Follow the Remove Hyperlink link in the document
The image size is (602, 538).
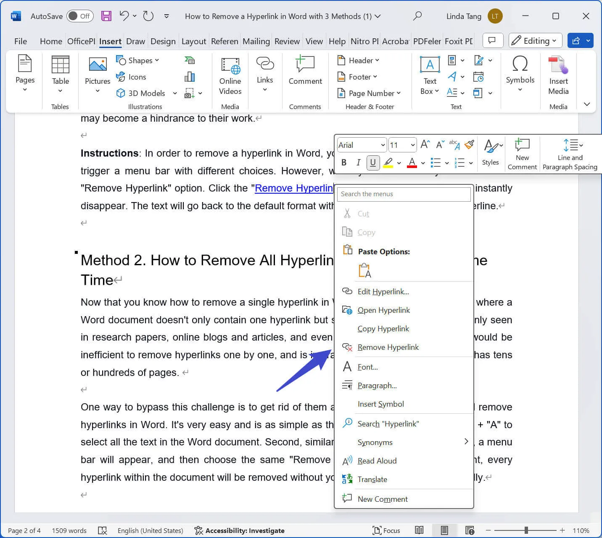(x=294, y=188)
